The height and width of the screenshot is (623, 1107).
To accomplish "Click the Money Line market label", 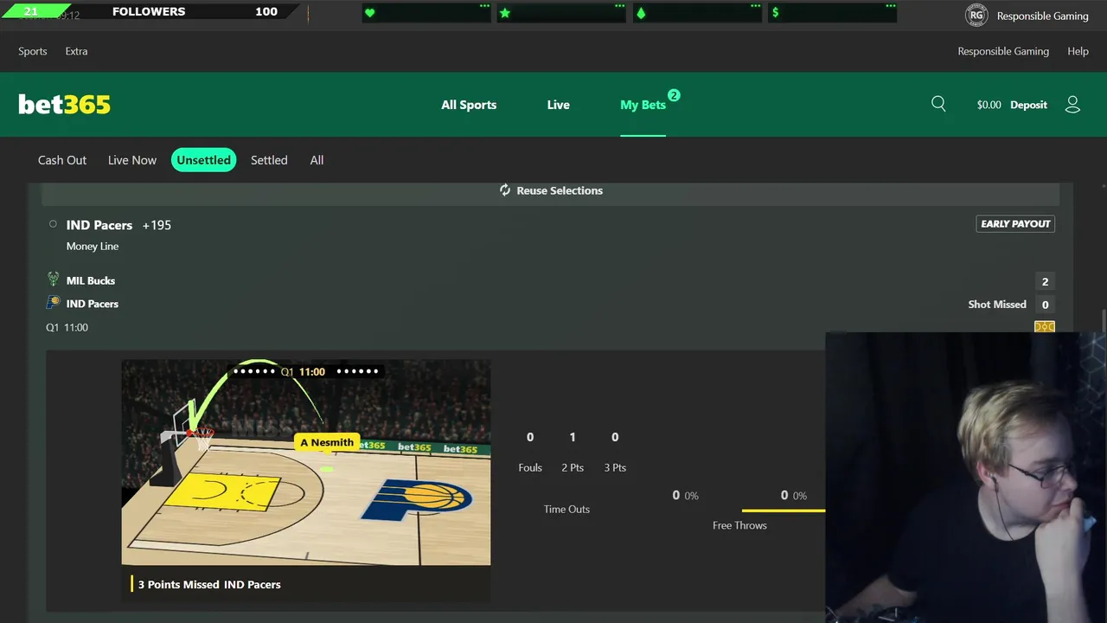I will coord(93,247).
